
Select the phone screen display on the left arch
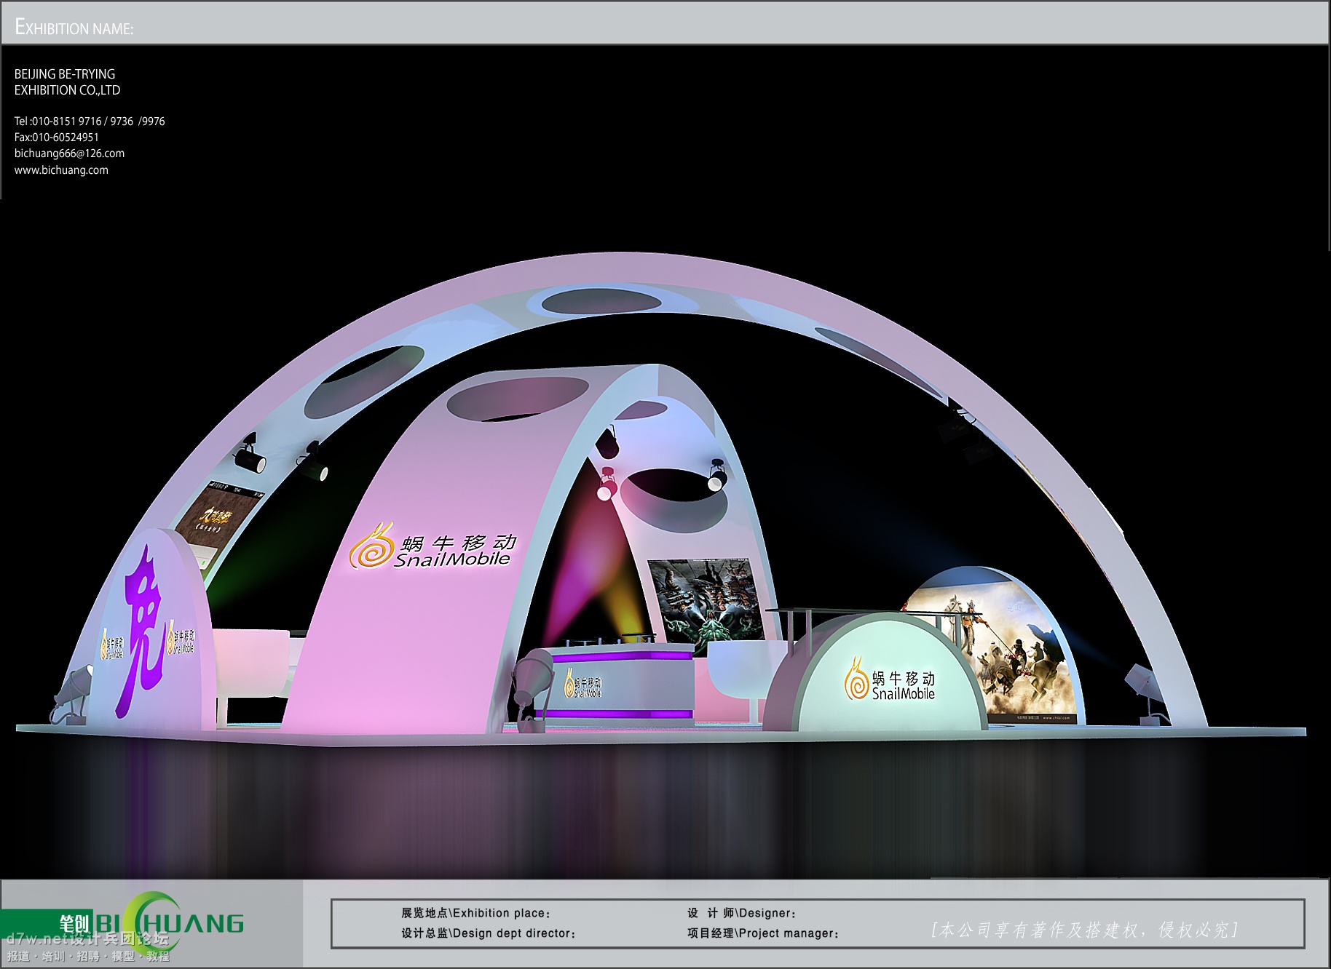click(218, 525)
